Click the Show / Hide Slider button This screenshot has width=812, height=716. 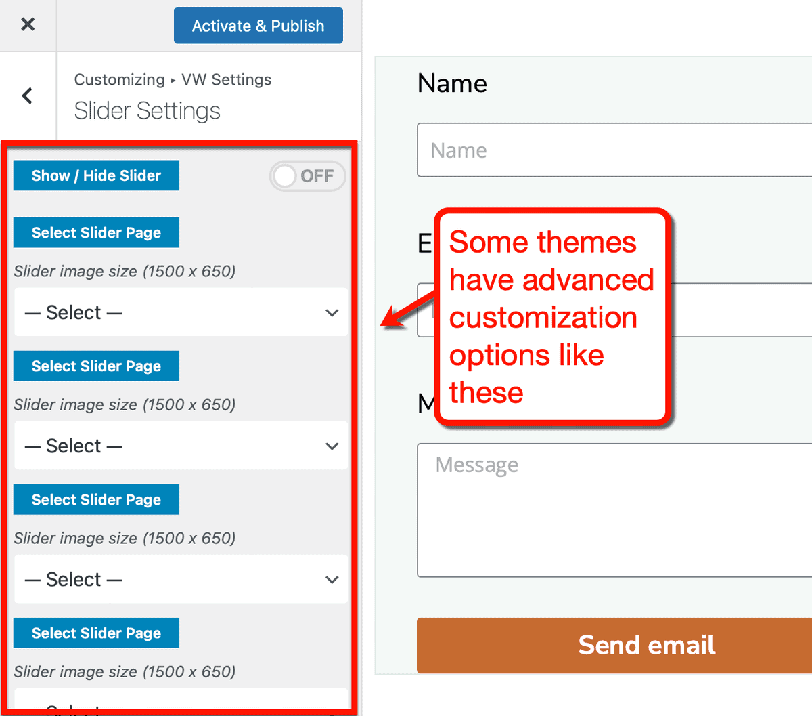[96, 175]
